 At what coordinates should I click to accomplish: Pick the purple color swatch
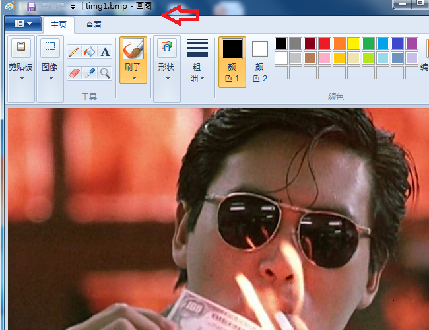pos(411,44)
